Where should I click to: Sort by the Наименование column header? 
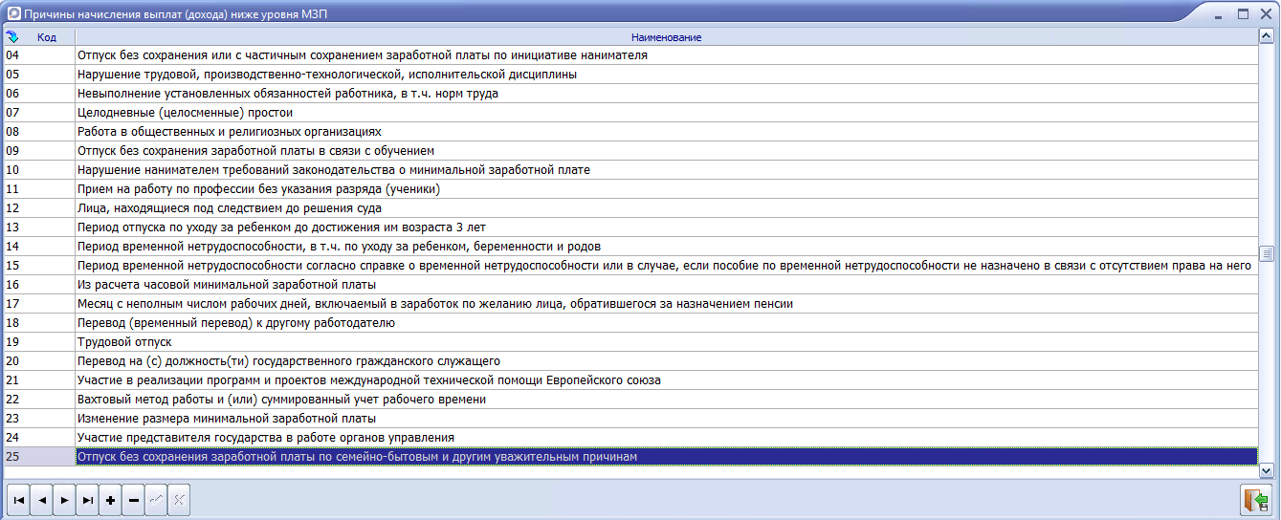[666, 37]
